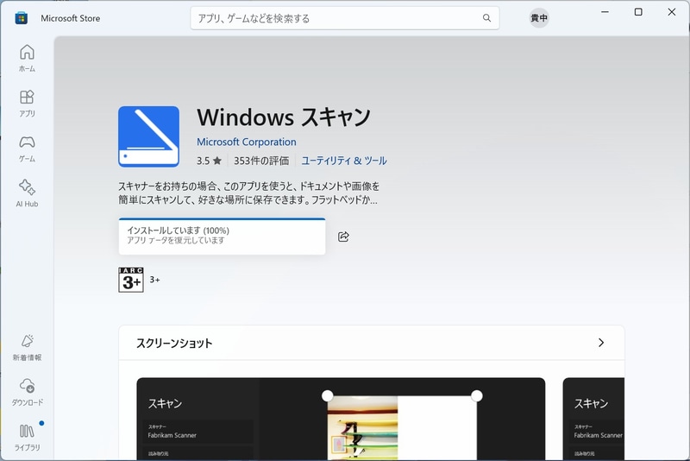Click the 353件の評価 ratings count
690x461 pixels.
click(261, 161)
